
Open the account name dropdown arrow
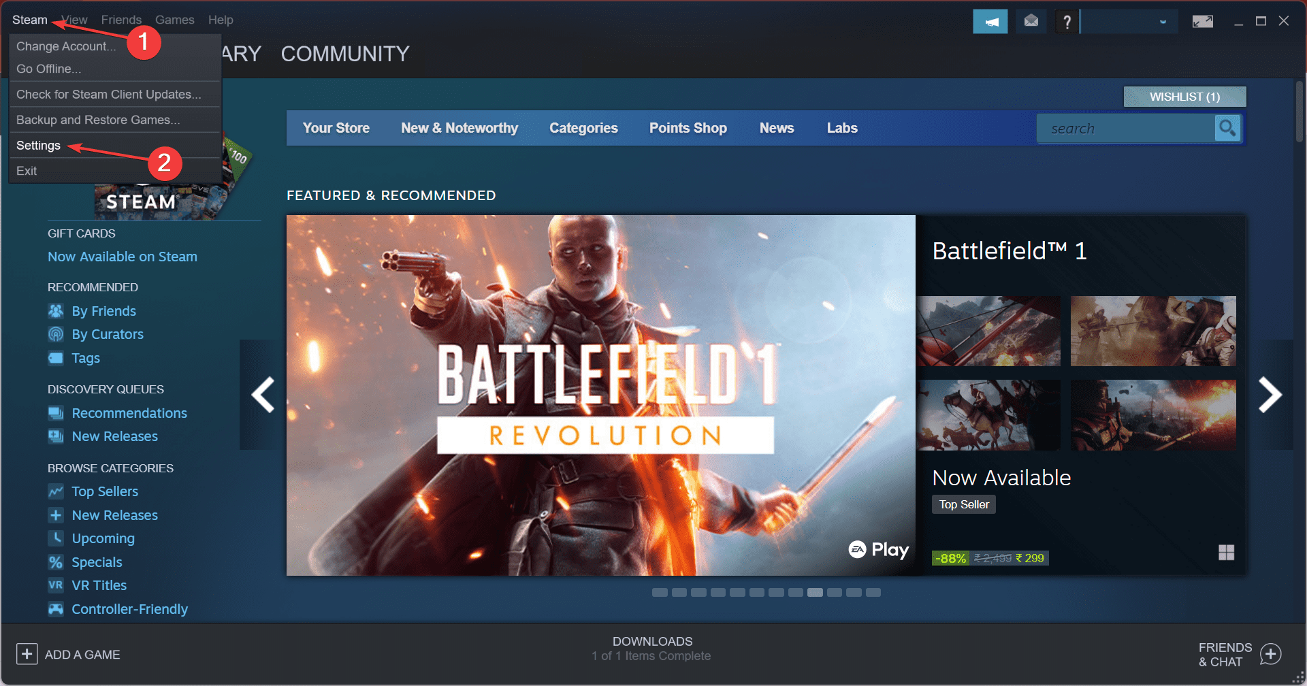pos(1163,22)
